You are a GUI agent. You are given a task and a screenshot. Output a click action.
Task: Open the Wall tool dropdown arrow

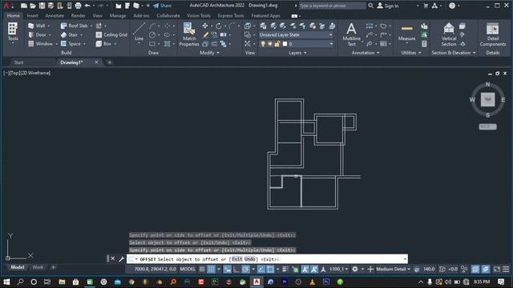pos(49,26)
